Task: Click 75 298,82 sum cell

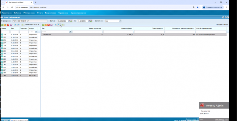Action: click(118, 35)
